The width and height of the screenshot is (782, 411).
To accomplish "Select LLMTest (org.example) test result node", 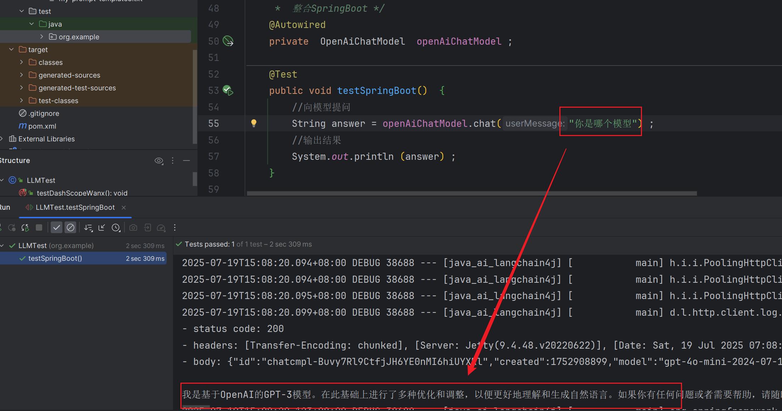I will [56, 246].
